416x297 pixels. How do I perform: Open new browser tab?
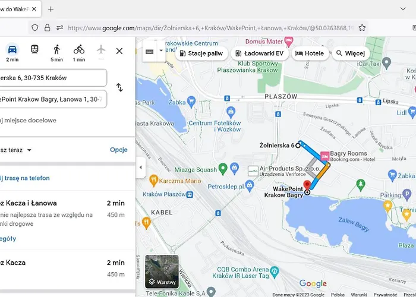click(51, 9)
